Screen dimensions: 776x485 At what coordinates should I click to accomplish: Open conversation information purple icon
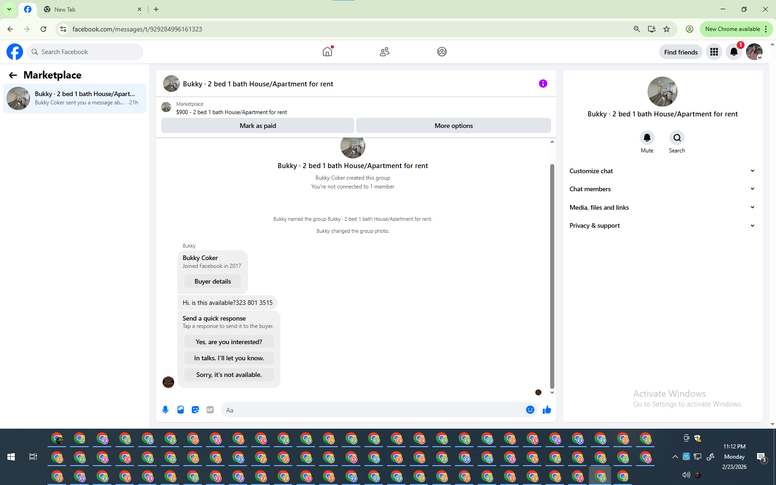click(543, 84)
